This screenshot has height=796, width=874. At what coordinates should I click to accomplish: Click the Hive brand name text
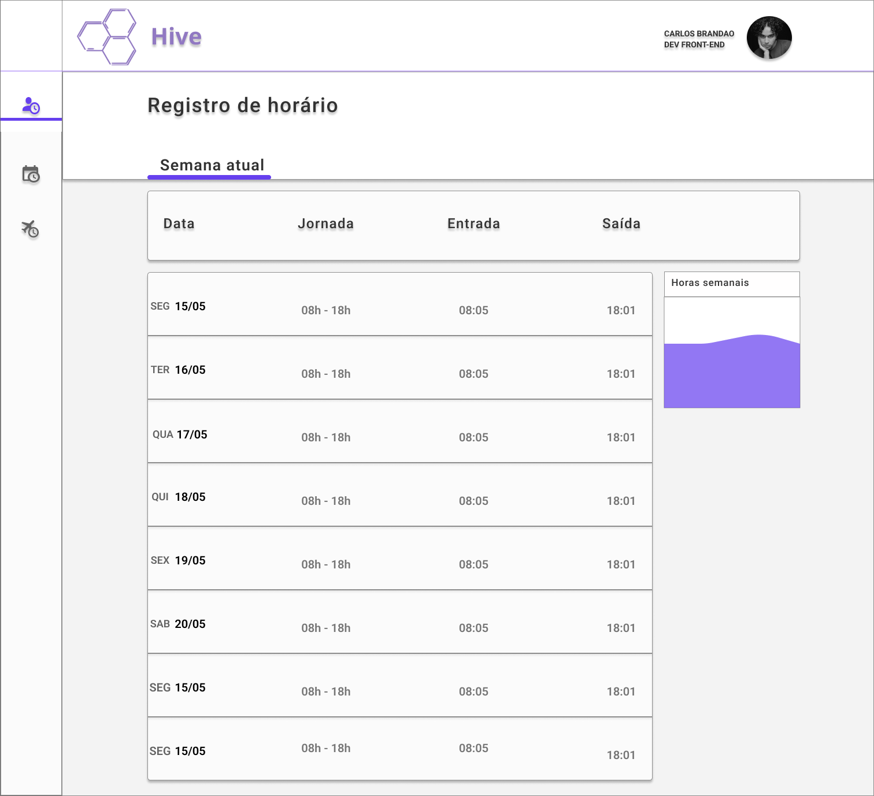tap(176, 37)
